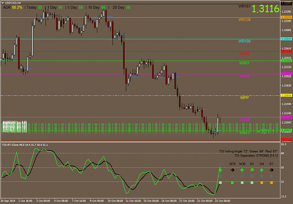The image size is (293, 204).
Task: Click the orange WR138 level label
Action: pos(244,20)
